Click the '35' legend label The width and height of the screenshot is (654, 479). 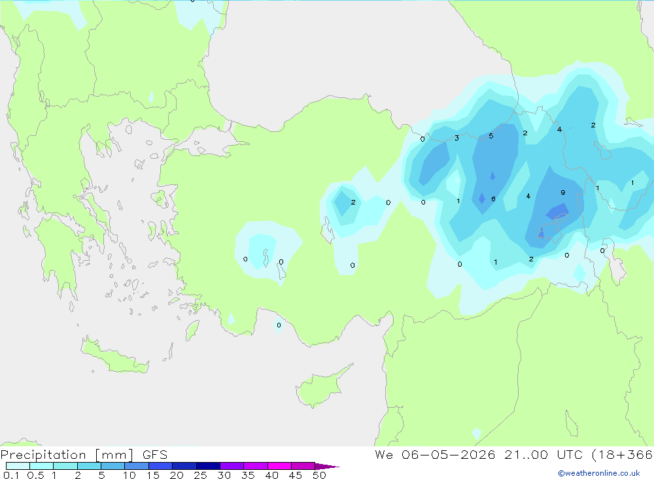[248, 475]
